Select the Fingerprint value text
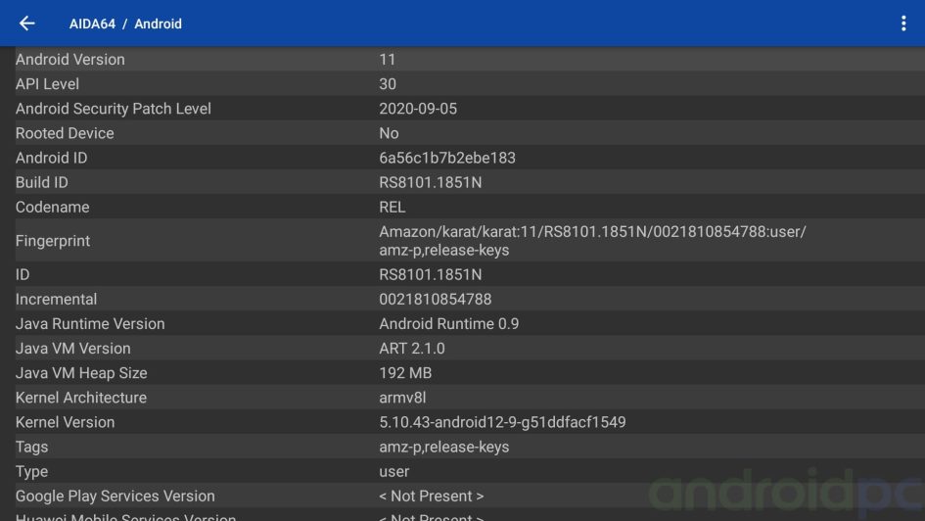 pyautogui.click(x=591, y=241)
